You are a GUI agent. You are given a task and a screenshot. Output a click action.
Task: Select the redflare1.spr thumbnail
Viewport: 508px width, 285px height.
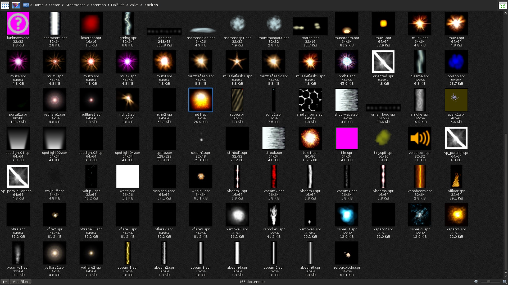(55, 100)
